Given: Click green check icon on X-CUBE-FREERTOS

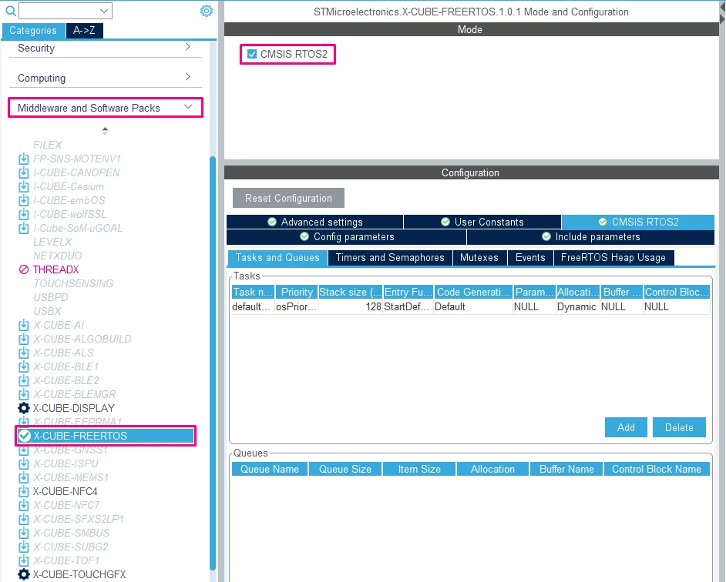Looking at the screenshot, I should 25,436.
